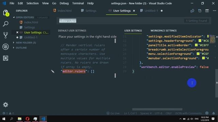Click the CRLF line ending status
Screen dimensions: 218x122
click(169, 113)
